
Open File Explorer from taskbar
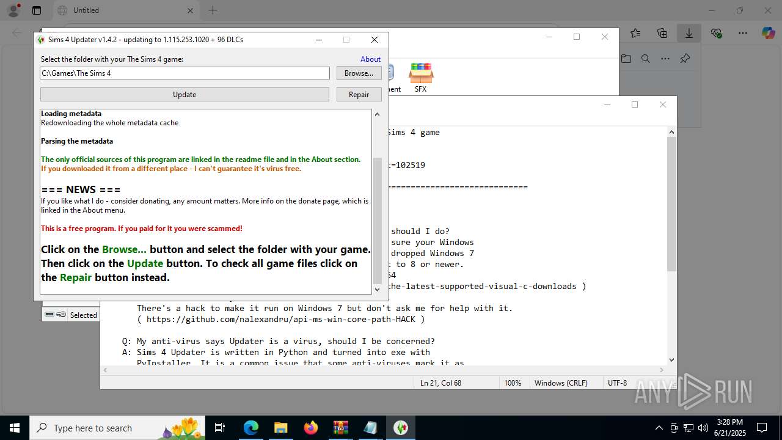click(280, 428)
